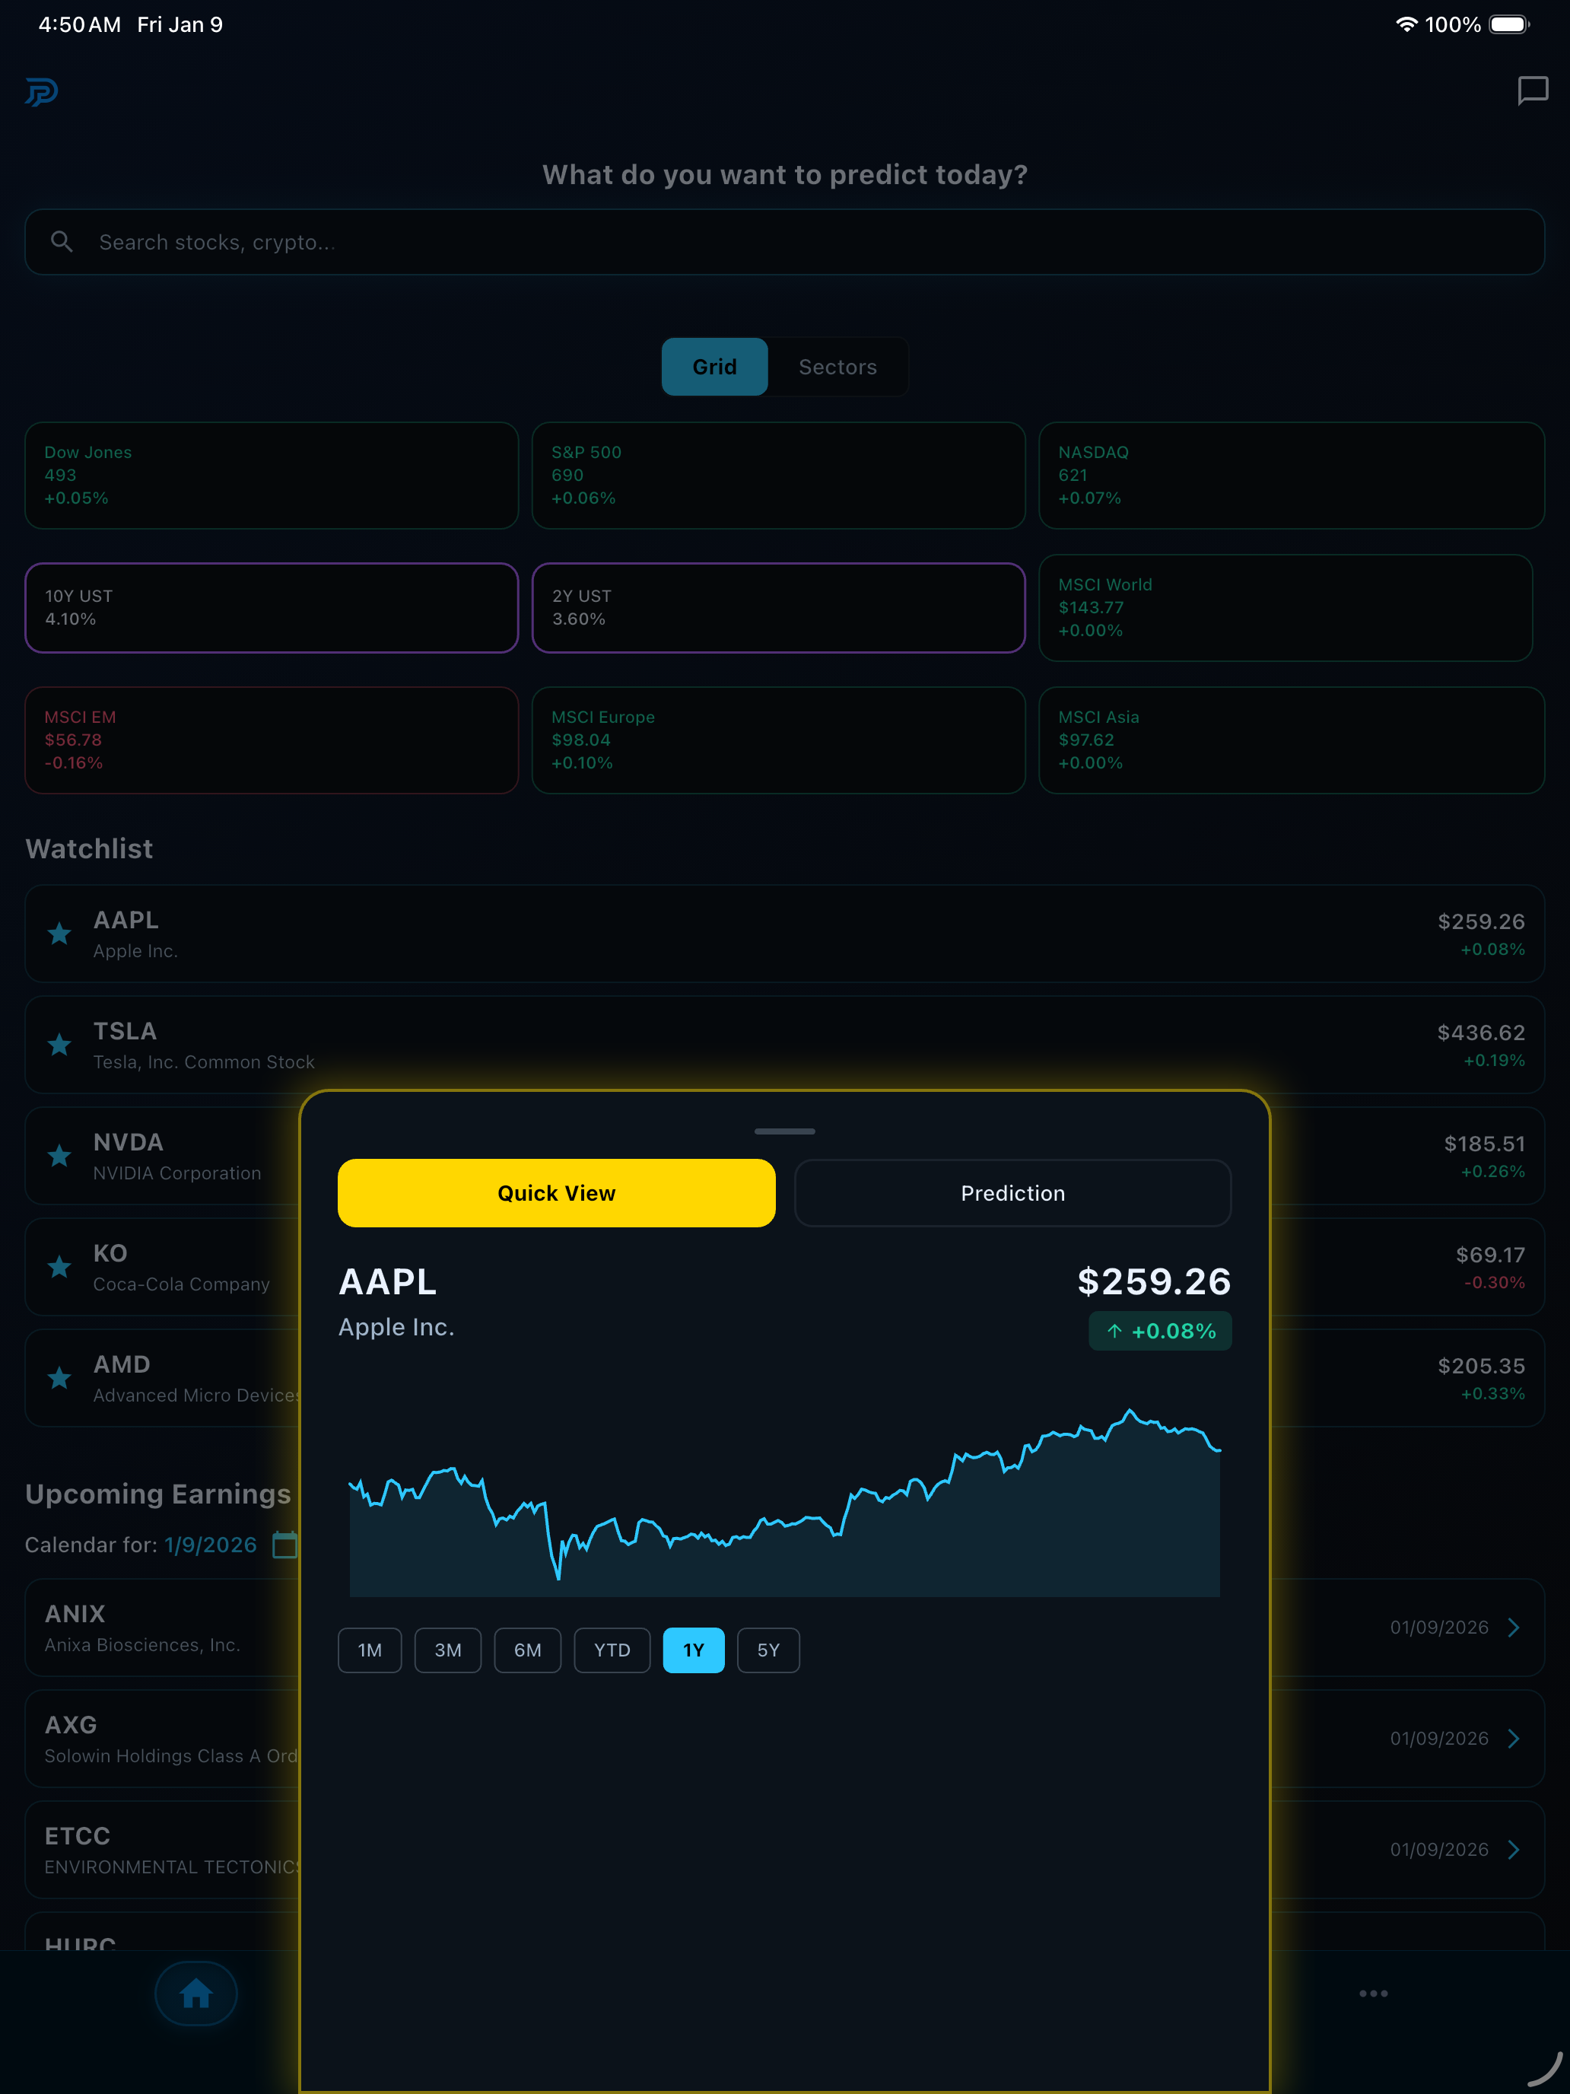Unstar AAPL in the watchlist
The width and height of the screenshot is (1570, 2094).
coord(59,934)
